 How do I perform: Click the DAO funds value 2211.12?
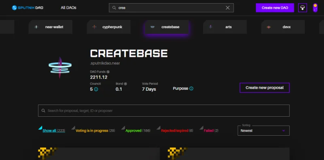[x=98, y=77]
